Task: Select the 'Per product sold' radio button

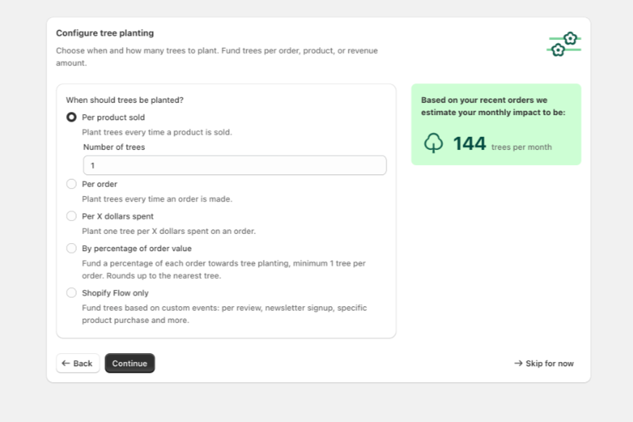Action: click(x=71, y=117)
